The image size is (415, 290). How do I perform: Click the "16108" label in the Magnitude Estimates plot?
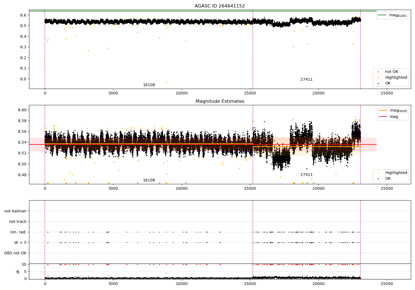pos(149,180)
